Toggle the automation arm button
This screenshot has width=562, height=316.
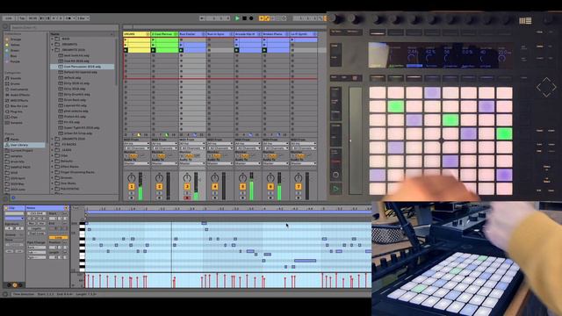click(x=267, y=18)
